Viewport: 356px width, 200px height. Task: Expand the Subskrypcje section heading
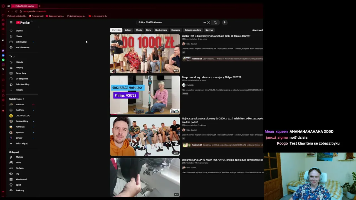click(x=17, y=99)
